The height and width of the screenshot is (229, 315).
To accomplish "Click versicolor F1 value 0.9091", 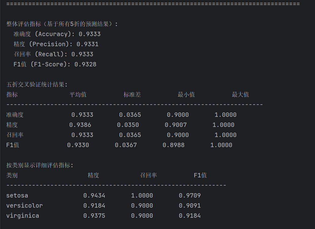I will [x=190, y=205].
